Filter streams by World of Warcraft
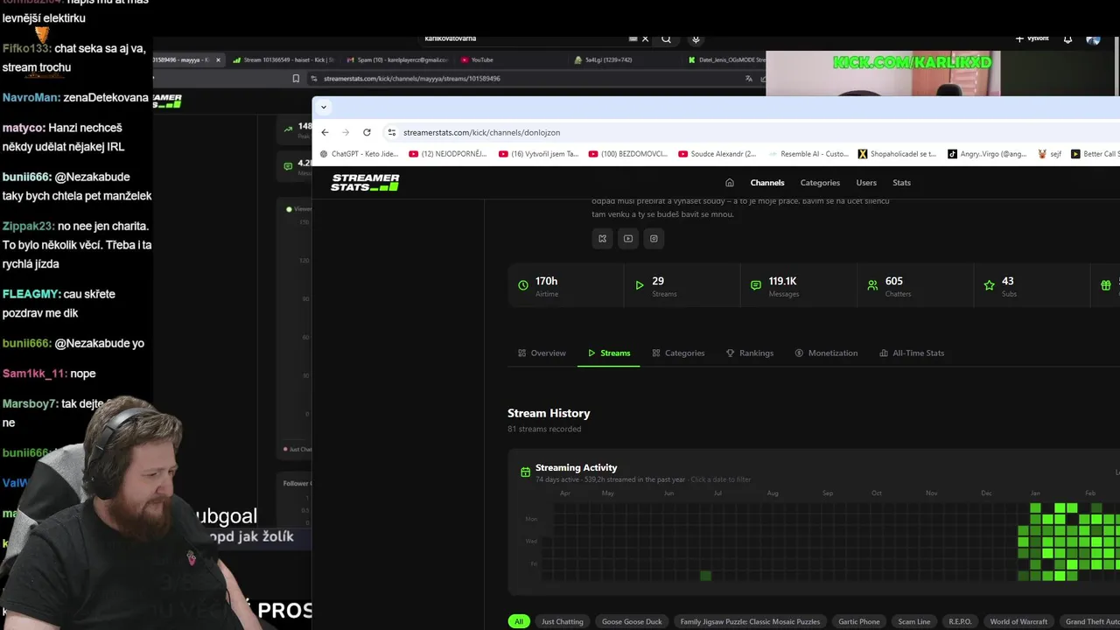This screenshot has width=1120, height=630. click(x=1018, y=621)
